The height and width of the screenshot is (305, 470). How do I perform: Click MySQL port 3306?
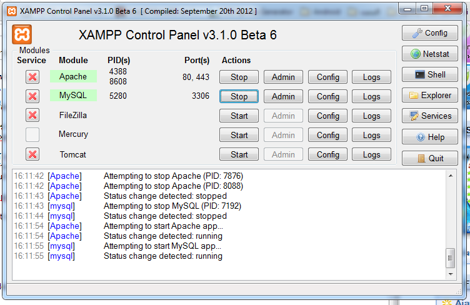coord(201,96)
